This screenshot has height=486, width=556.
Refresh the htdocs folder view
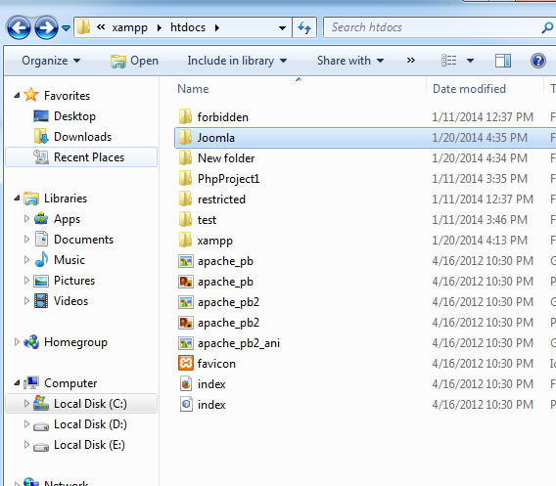[x=304, y=27]
